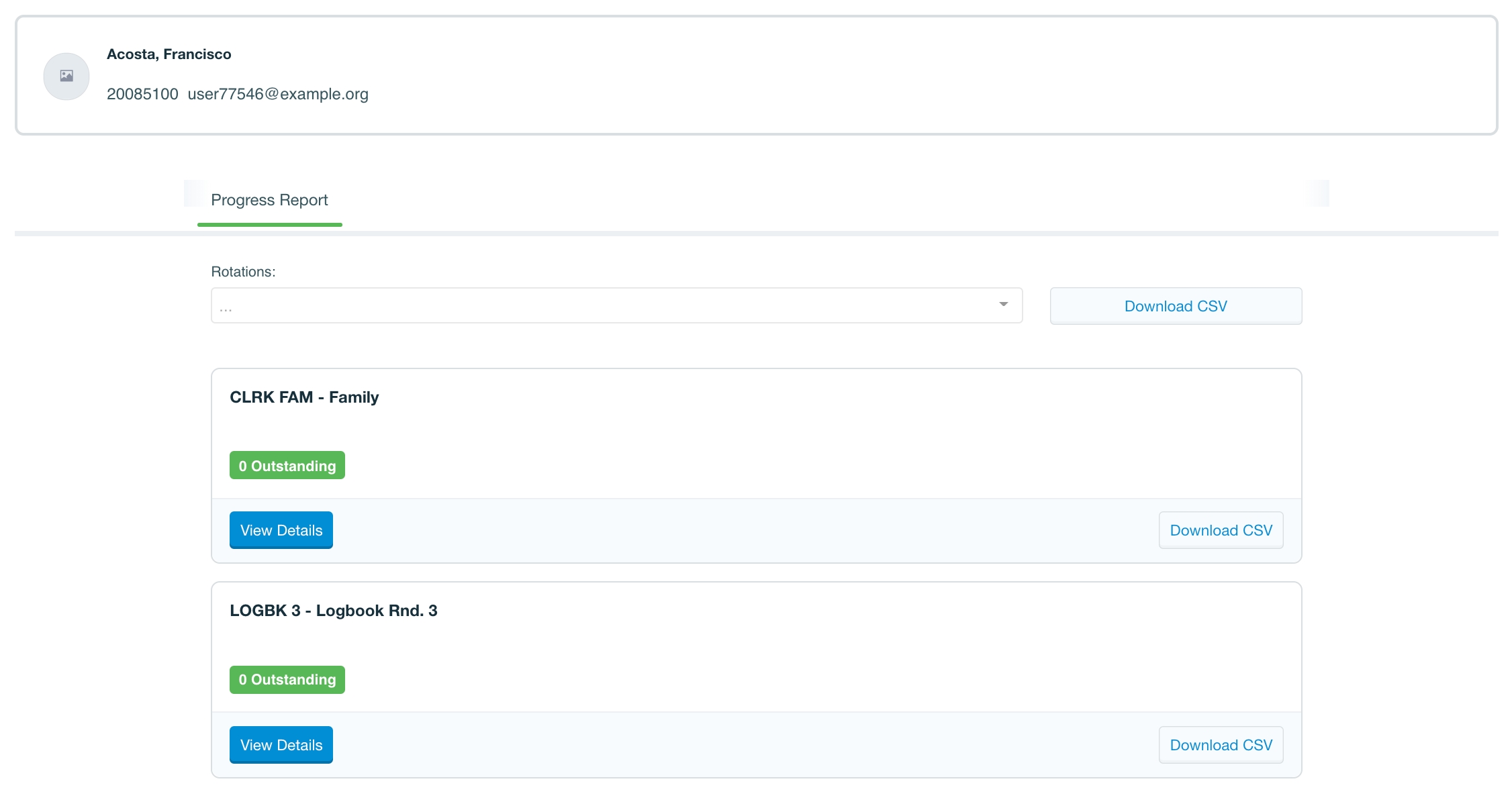View Details for LOGBK 3 Logbook
The width and height of the screenshot is (1512, 808).
(x=281, y=745)
